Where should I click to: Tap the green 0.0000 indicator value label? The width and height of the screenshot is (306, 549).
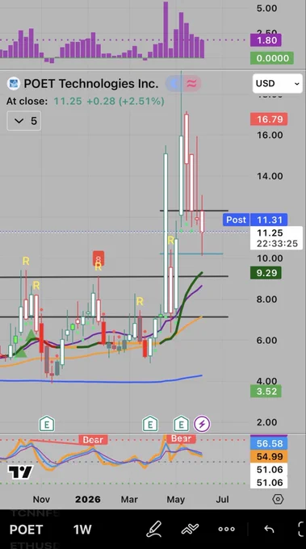[x=272, y=58]
